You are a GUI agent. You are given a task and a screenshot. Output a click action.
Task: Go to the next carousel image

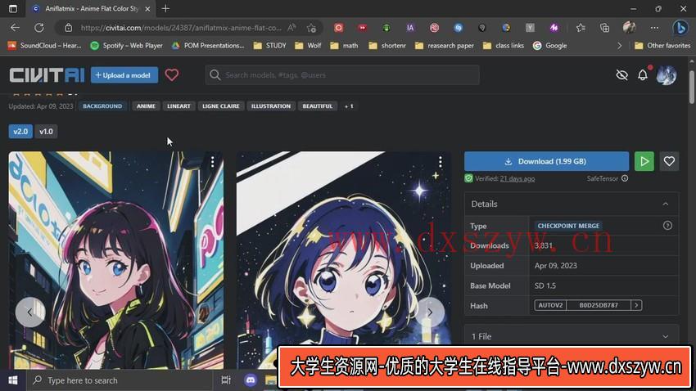[x=429, y=312]
